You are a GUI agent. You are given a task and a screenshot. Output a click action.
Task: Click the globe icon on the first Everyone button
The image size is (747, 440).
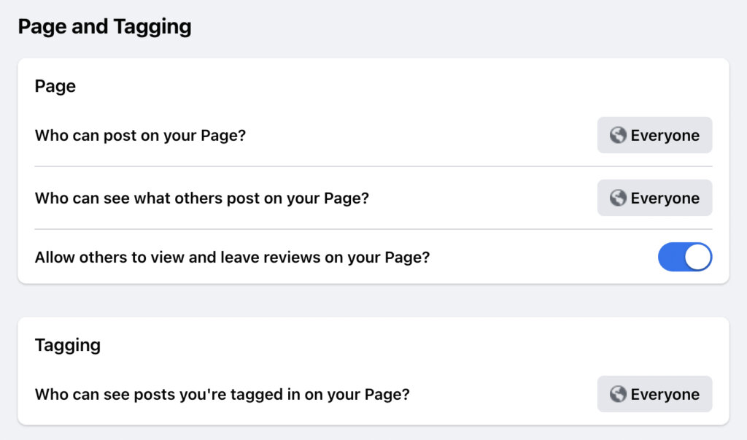coord(619,135)
